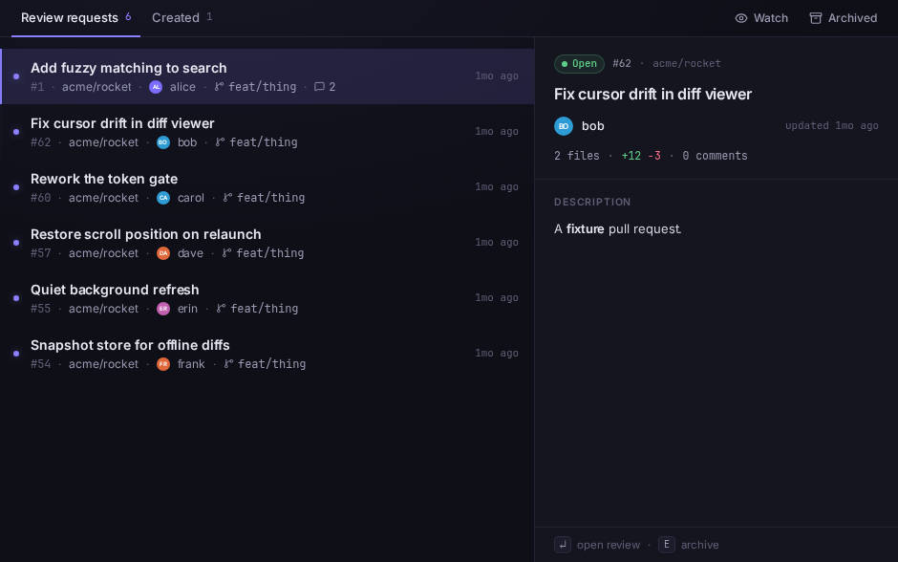Screen dimensions: 898x562
Task: Select Restore scroll position on relaunch
Action: pos(267,243)
